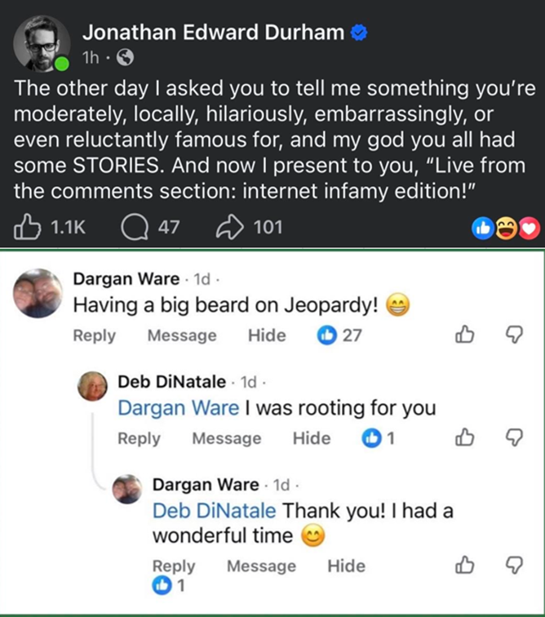The image size is (545, 617).
Task: Thumbs up Deb DiNatale's reply
Action: click(464, 438)
